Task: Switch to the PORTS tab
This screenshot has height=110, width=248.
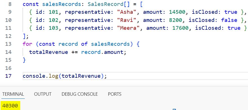Action: pyautogui.click(x=115, y=94)
